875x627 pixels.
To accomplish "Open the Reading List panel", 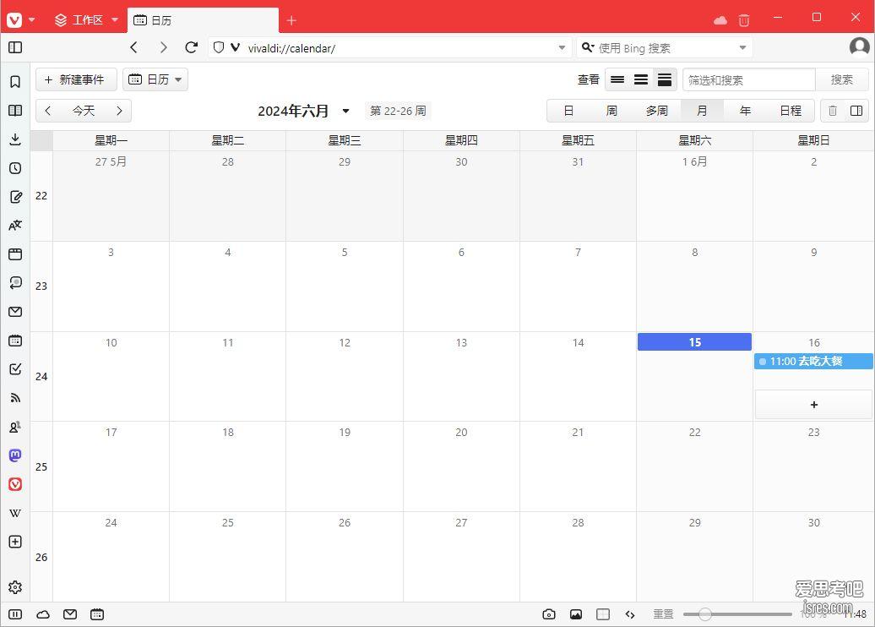I will (x=15, y=110).
